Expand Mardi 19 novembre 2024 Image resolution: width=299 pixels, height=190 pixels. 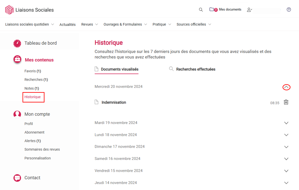286,123
